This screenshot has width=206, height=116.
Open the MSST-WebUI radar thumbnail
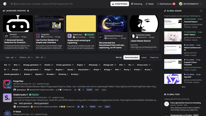[x=173, y=36]
